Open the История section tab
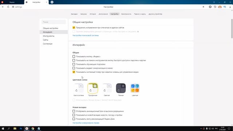 click(x=93, y=14)
